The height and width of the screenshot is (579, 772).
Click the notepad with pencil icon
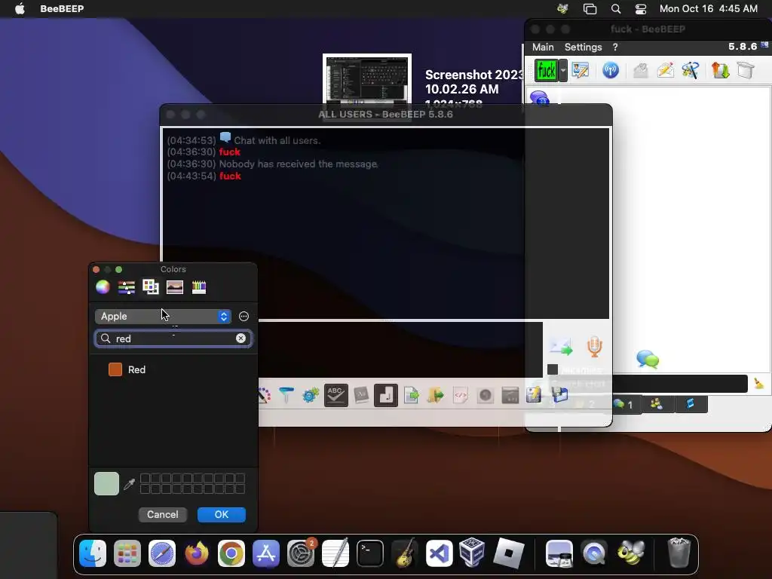click(x=534, y=395)
